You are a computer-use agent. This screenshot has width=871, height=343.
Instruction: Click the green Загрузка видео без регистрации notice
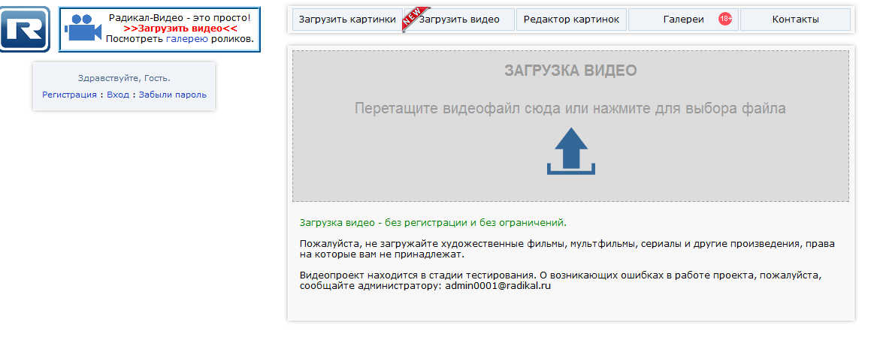433,223
